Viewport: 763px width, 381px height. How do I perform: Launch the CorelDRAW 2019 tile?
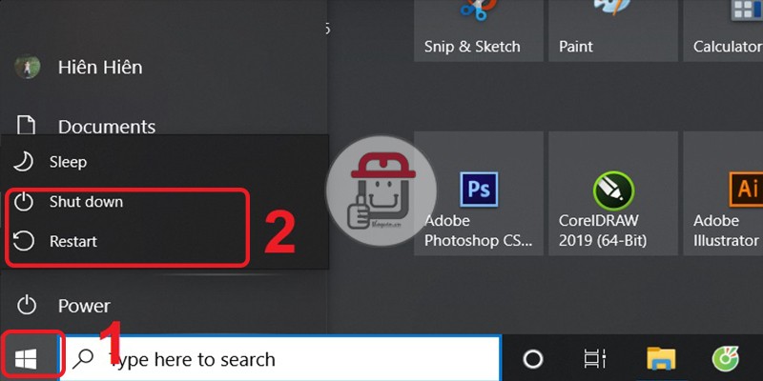pyautogui.click(x=613, y=193)
